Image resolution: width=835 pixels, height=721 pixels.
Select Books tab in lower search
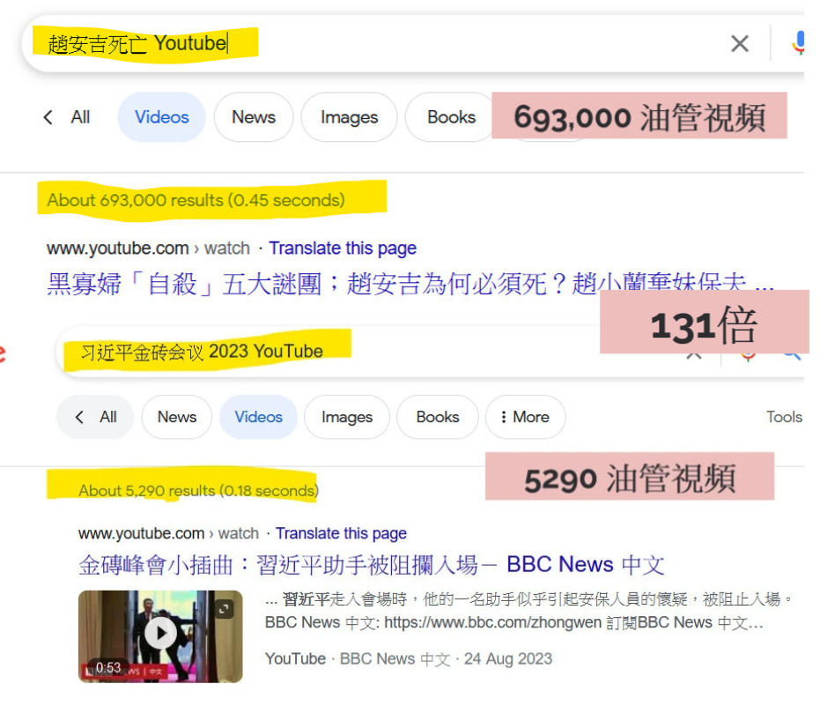click(437, 417)
